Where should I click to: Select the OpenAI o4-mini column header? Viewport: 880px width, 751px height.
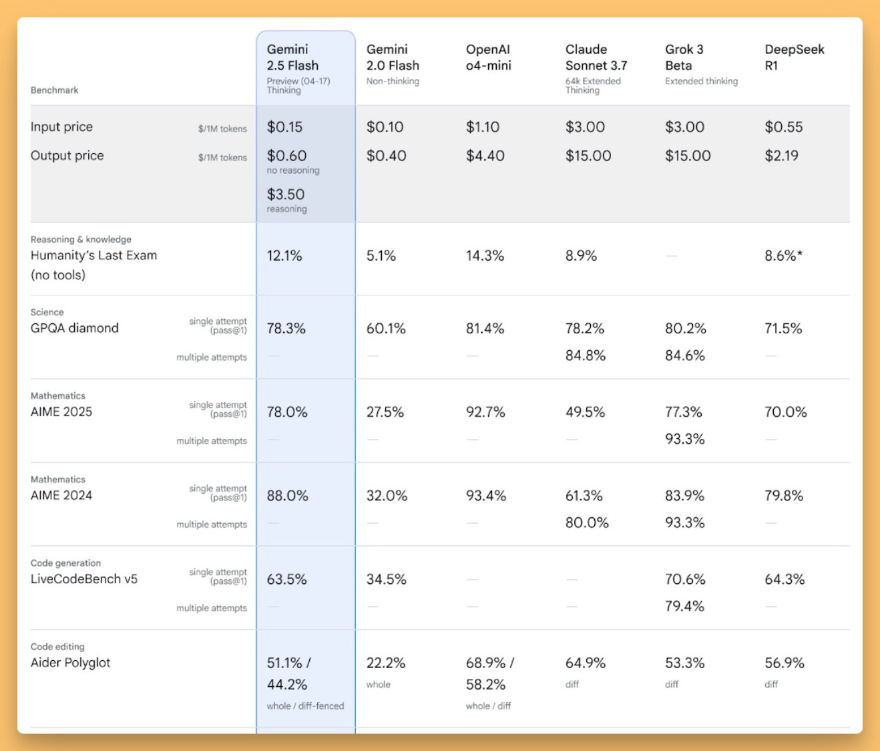[489, 57]
